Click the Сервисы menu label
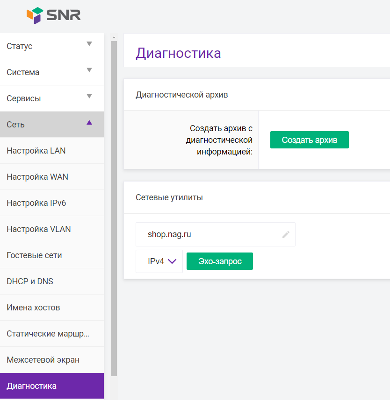 24,98
